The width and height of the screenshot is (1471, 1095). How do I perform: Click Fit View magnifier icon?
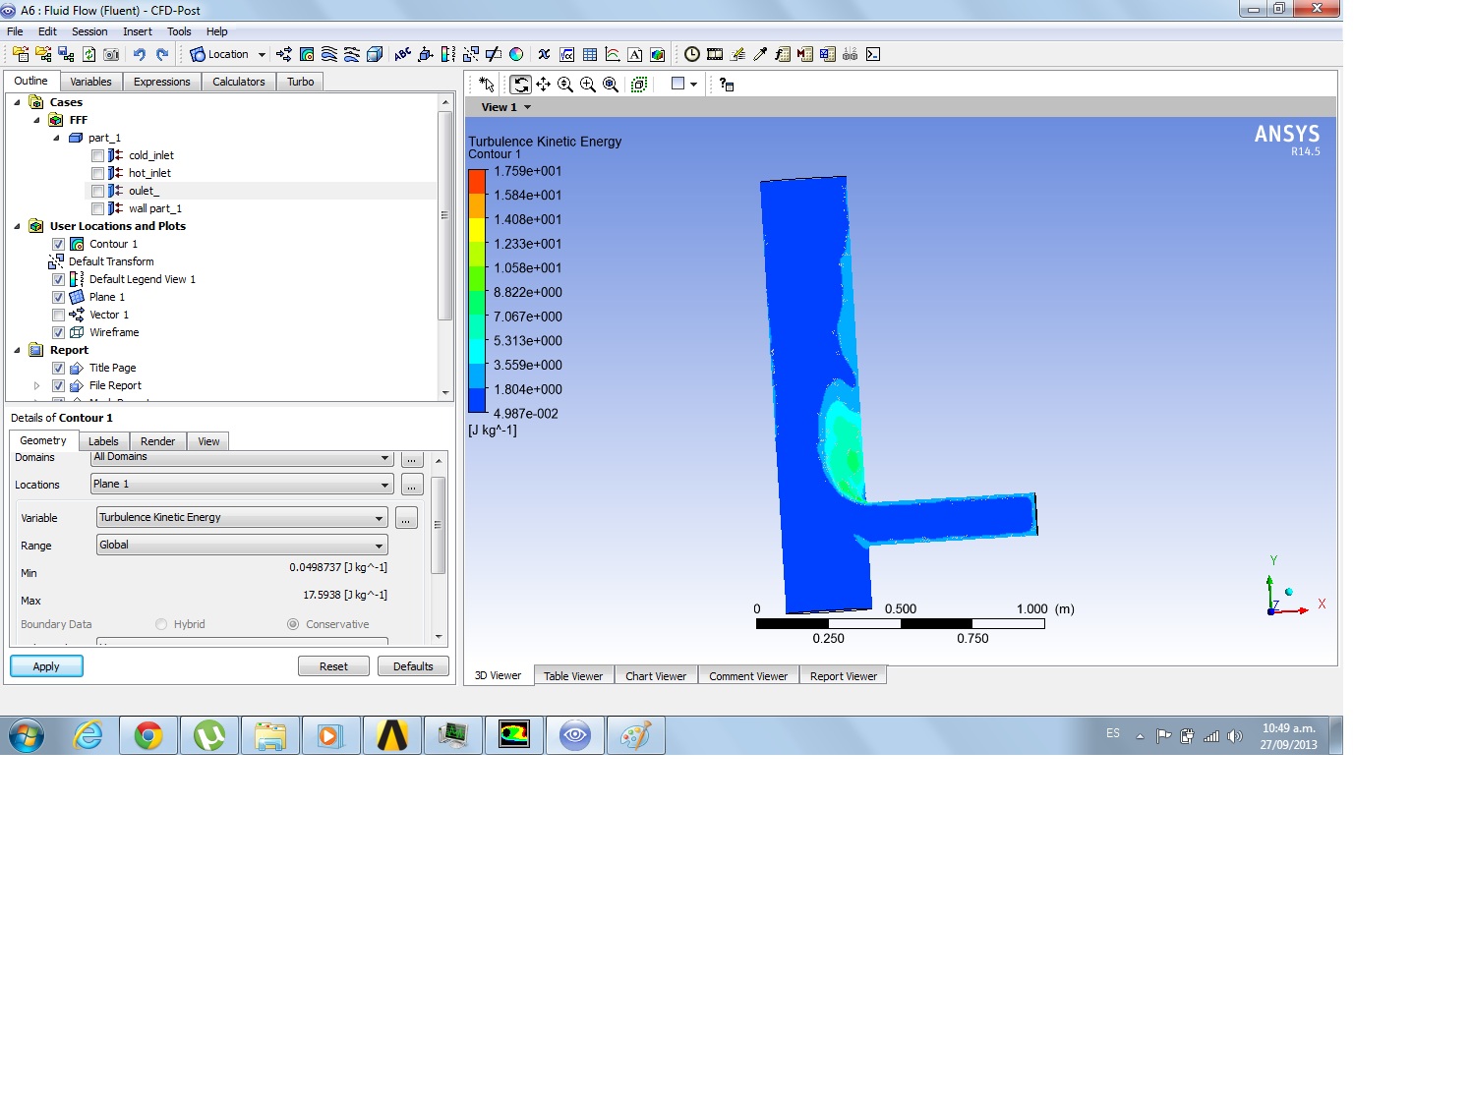[611, 85]
